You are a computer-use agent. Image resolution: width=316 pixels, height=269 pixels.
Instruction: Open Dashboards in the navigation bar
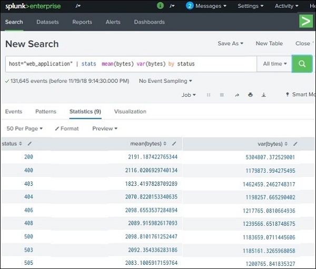point(149,22)
